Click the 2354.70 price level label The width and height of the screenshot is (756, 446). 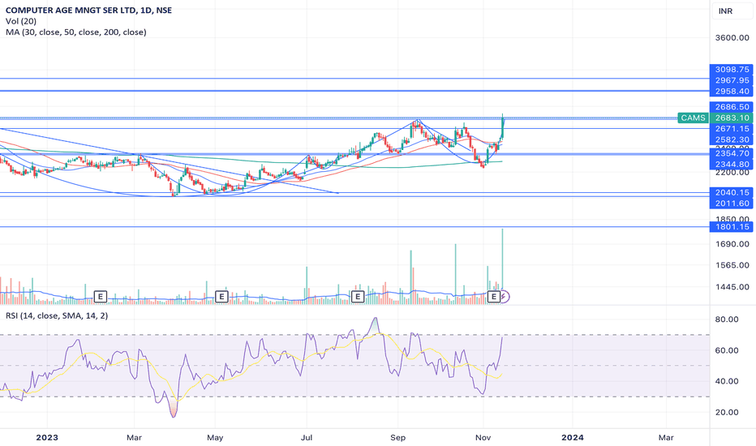pyautogui.click(x=732, y=153)
